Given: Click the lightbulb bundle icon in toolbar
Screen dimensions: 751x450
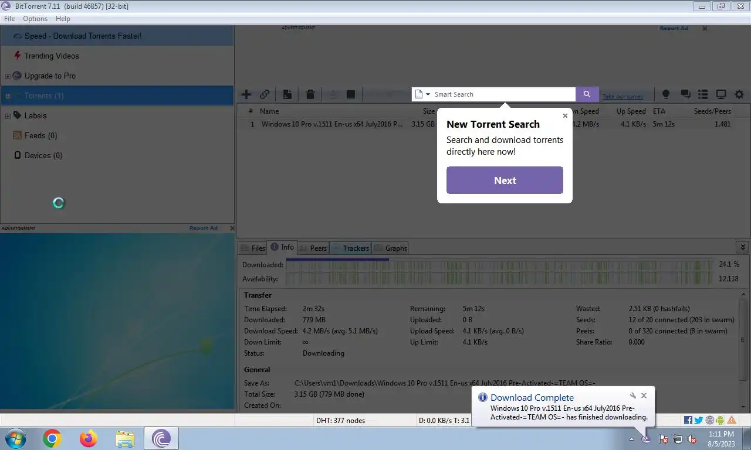Looking at the screenshot, I should tap(666, 94).
